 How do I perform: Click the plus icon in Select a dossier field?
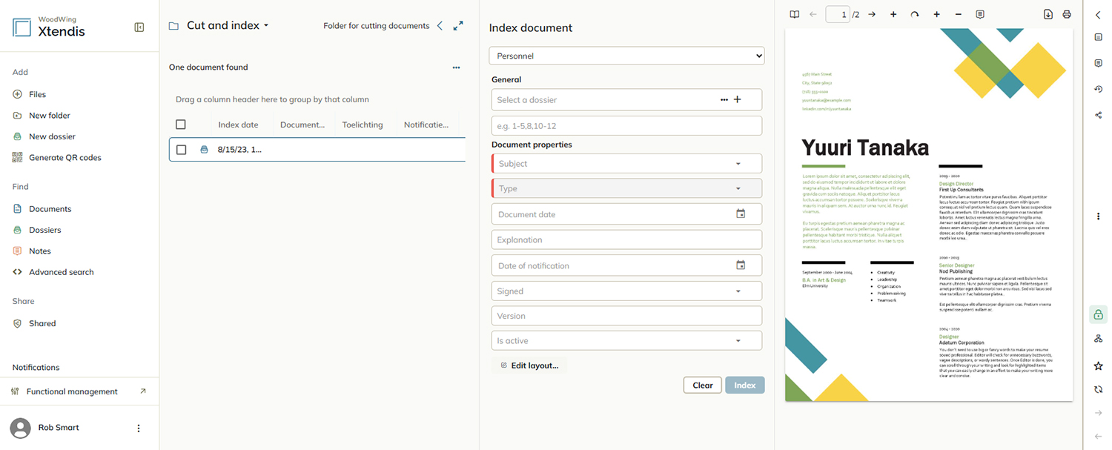[738, 99]
